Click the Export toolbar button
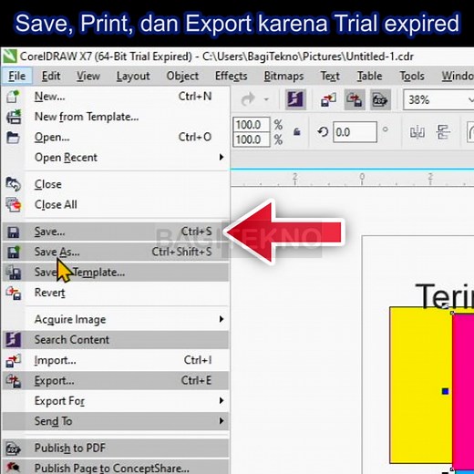 click(x=355, y=99)
